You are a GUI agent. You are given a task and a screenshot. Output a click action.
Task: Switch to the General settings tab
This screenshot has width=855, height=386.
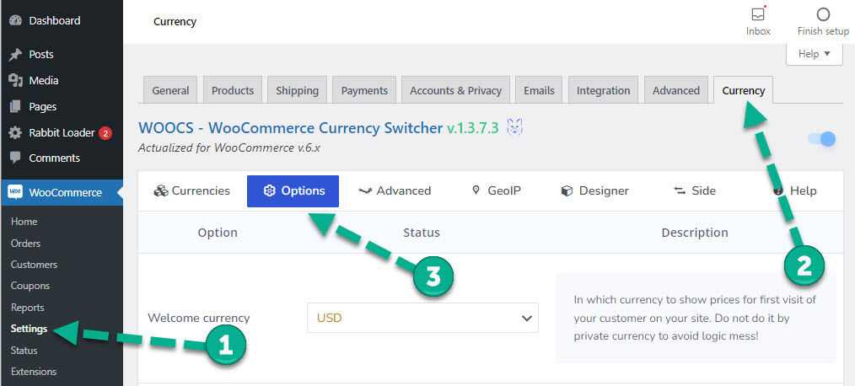click(170, 90)
